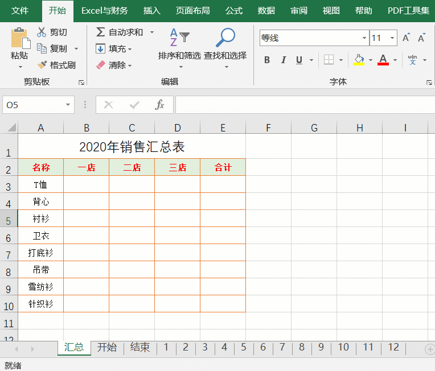Image resolution: width=435 pixels, height=371 pixels.
Task: Select column F header
Action: [268, 127]
